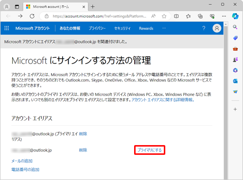Expand more navigation items ellipsis
Viewport: 243px width, 180px height.
click(x=164, y=28)
